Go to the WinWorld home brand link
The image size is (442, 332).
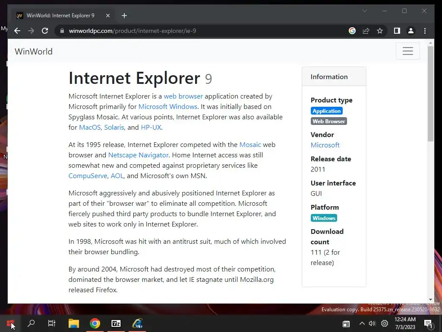pyautogui.click(x=34, y=51)
